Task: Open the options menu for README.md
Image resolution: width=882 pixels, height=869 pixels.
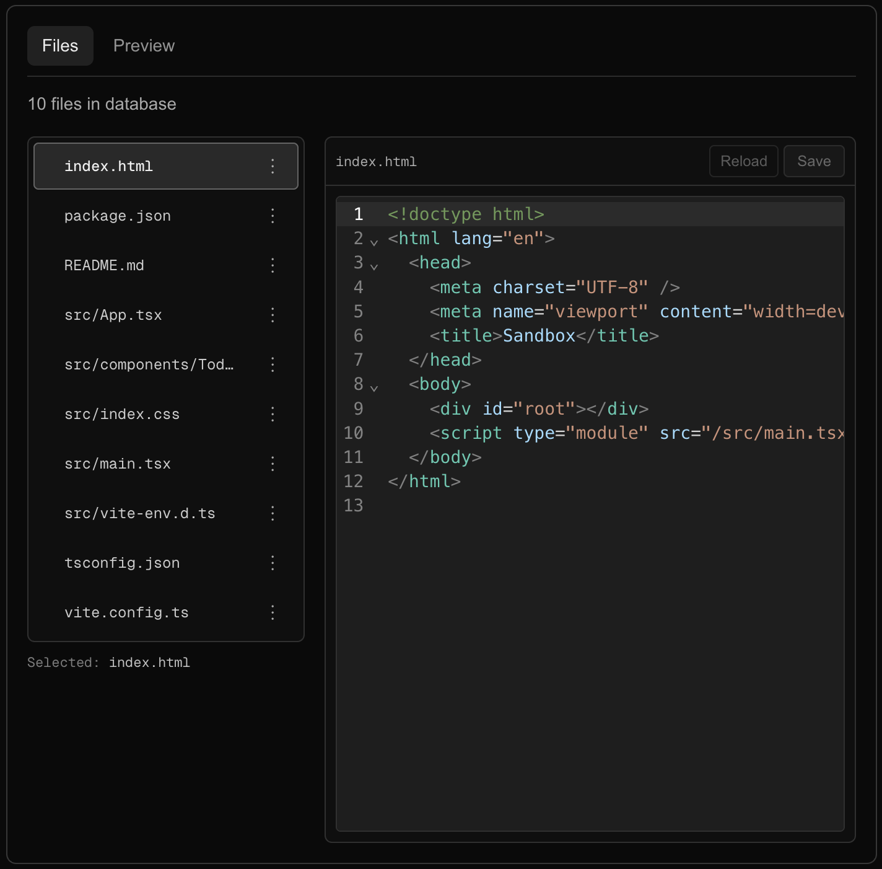Action: pos(273,265)
